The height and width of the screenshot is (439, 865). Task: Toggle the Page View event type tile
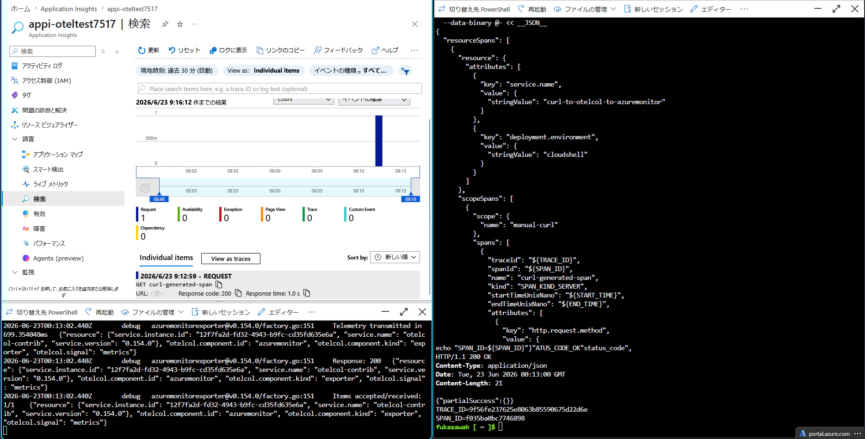click(274, 214)
